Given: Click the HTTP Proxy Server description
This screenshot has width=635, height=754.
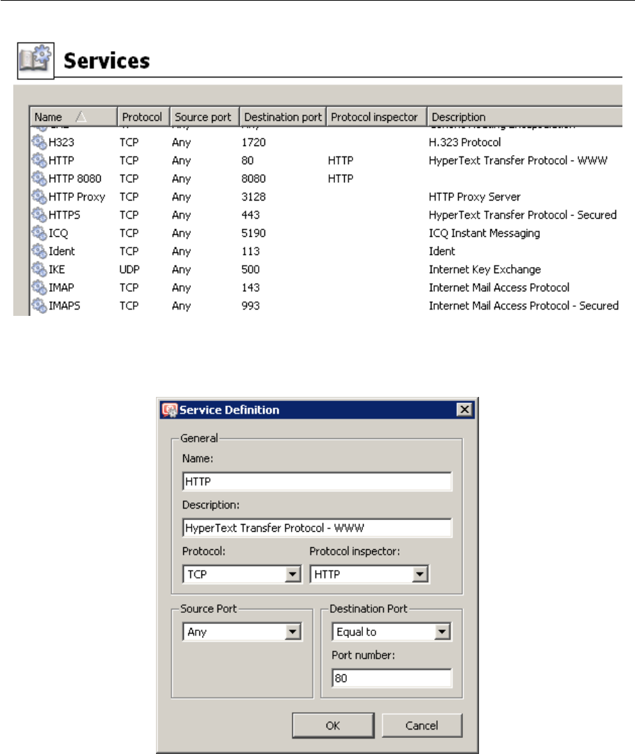Looking at the screenshot, I should coord(475,197).
